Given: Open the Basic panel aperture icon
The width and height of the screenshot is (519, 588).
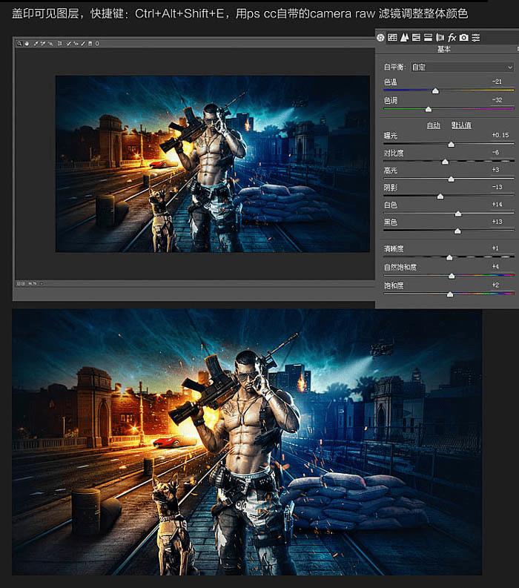Looking at the screenshot, I should tap(380, 38).
